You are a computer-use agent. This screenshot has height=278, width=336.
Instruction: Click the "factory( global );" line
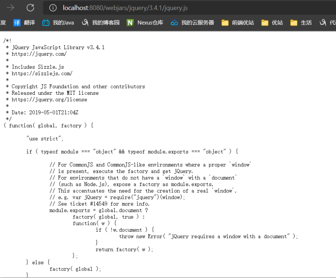pos(75,269)
